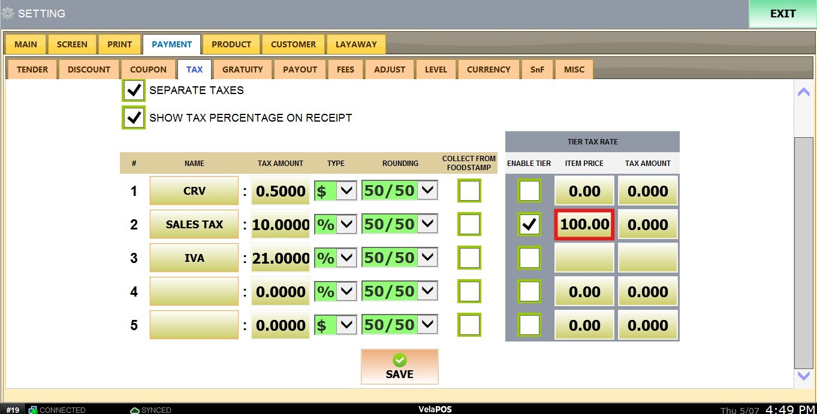The height and width of the screenshot is (414, 817).
Task: Open the Sales Tax type dropdown
Action: pos(336,225)
